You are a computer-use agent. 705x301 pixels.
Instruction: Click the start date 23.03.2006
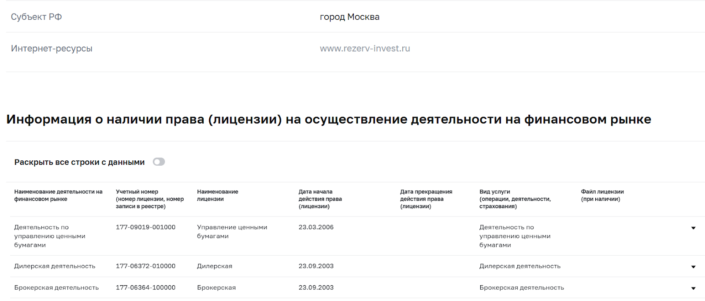click(316, 227)
